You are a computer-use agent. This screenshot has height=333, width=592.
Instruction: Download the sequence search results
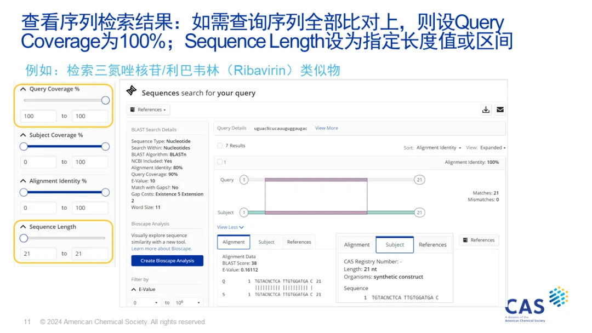pos(486,110)
